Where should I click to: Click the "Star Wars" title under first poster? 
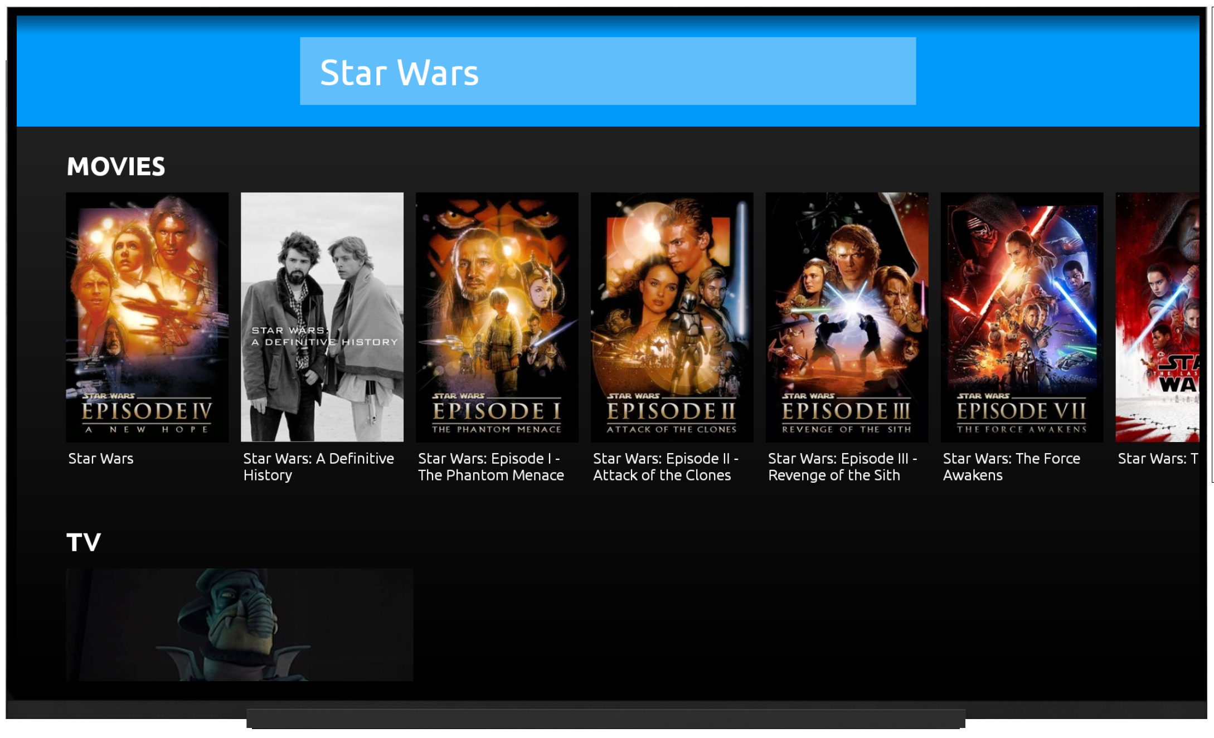click(101, 459)
